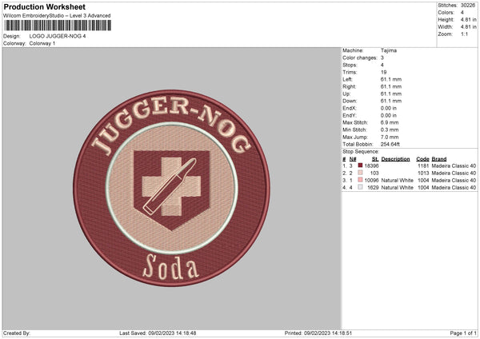The height and width of the screenshot is (339, 480).
Task: Select the Right value 61.1 mm
Action: pyautogui.click(x=391, y=86)
